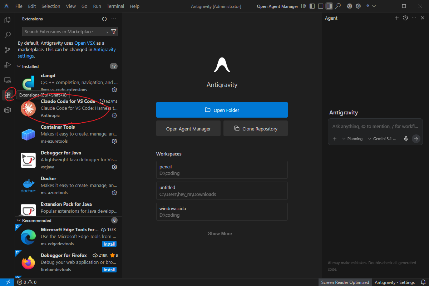
Task: Open notifications bell in status bar
Action: pyautogui.click(x=423, y=282)
